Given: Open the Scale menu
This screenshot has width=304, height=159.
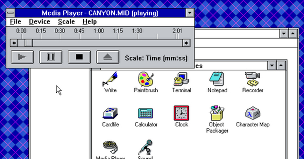Looking at the screenshot, I should coord(66,22).
